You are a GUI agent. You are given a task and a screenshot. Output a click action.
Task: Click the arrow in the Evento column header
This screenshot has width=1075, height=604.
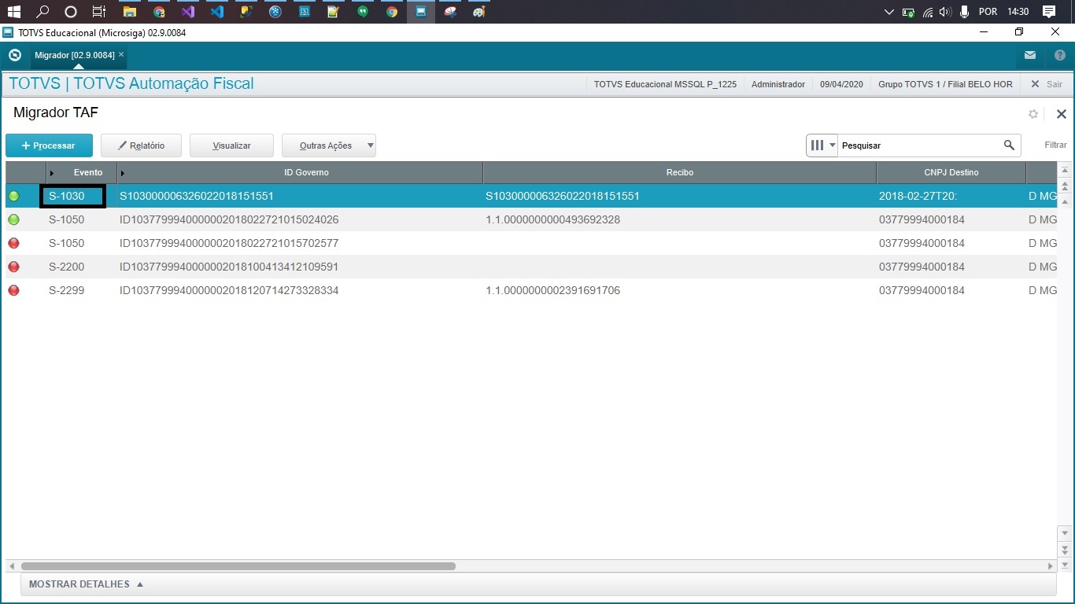(x=52, y=173)
